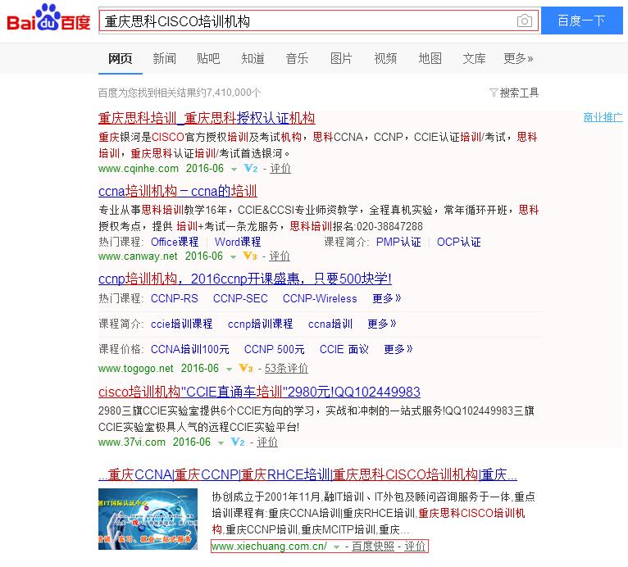This screenshot has width=628, height=567.
Task: Expand dropdown arrow after www.cqinhe.com
Action: (233, 169)
